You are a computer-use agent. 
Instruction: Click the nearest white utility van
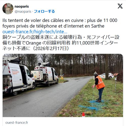[x=18, y=79]
